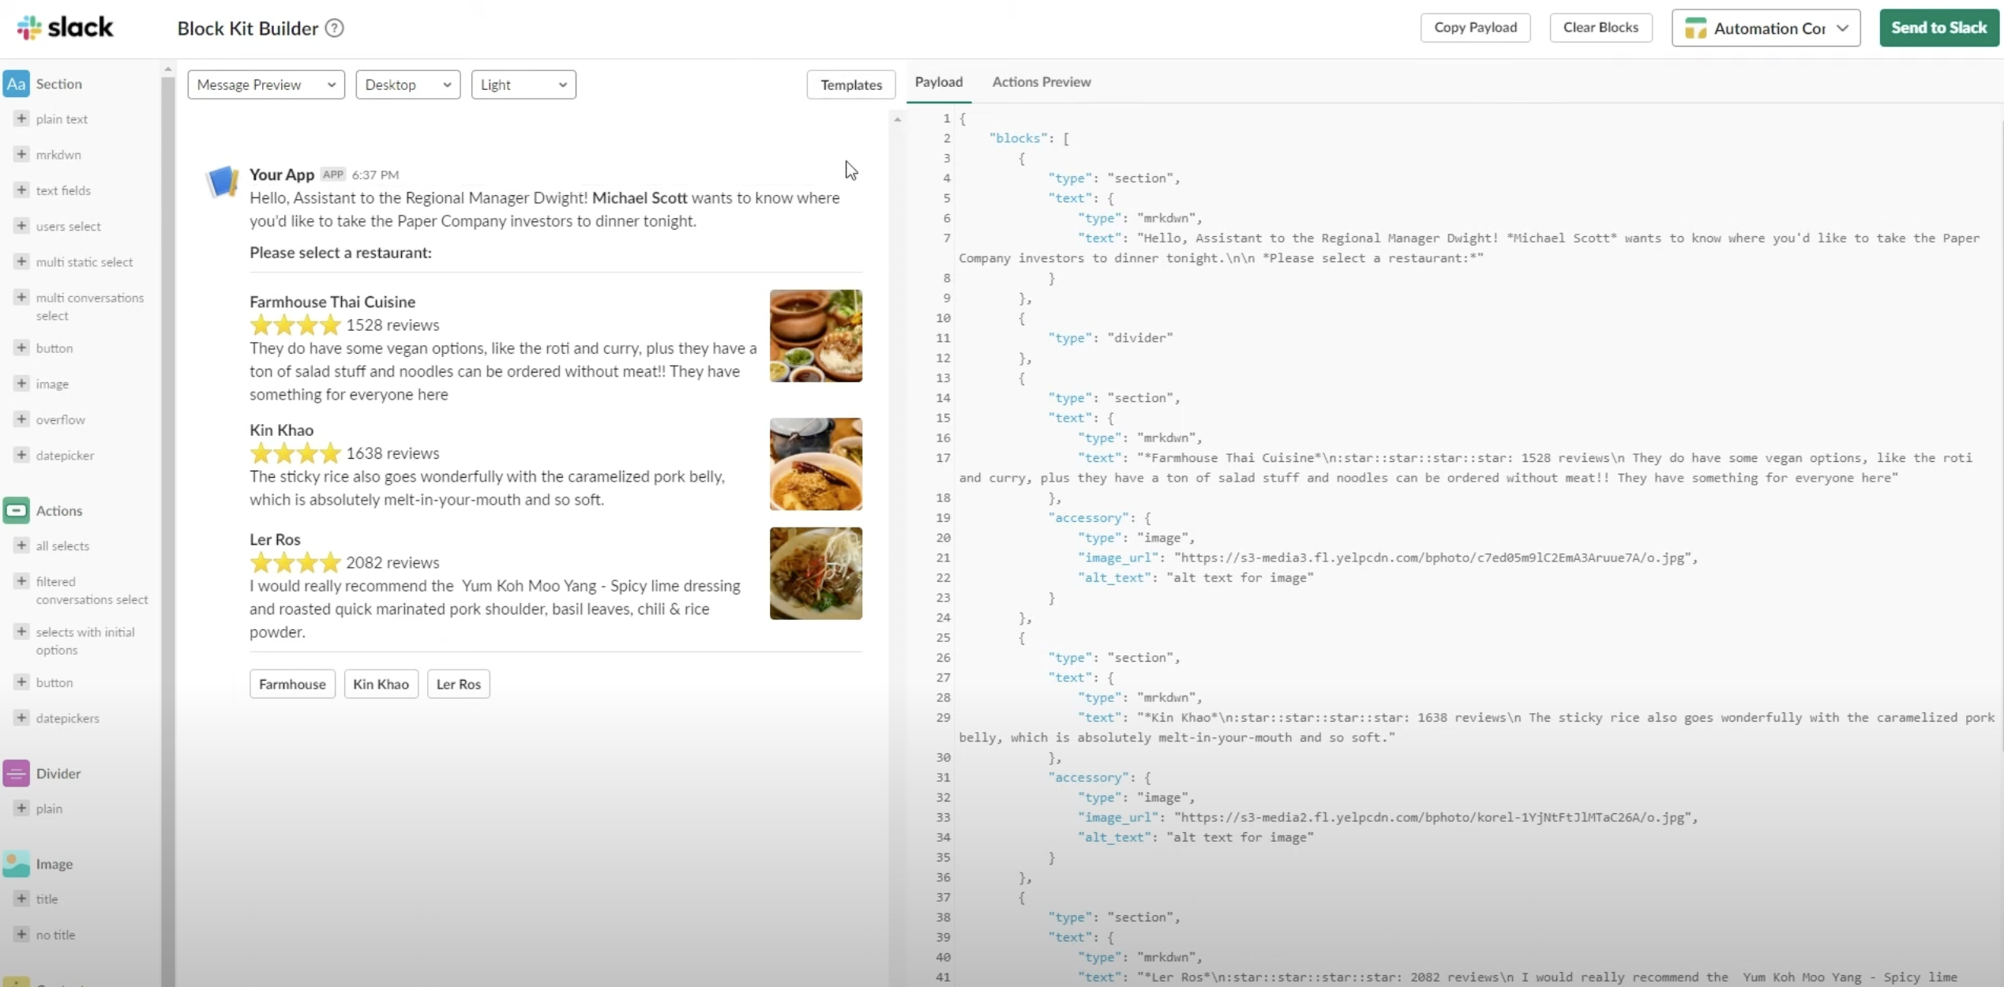The height and width of the screenshot is (987, 2004).
Task: Click plus icon beside users select
Action: click(21, 226)
